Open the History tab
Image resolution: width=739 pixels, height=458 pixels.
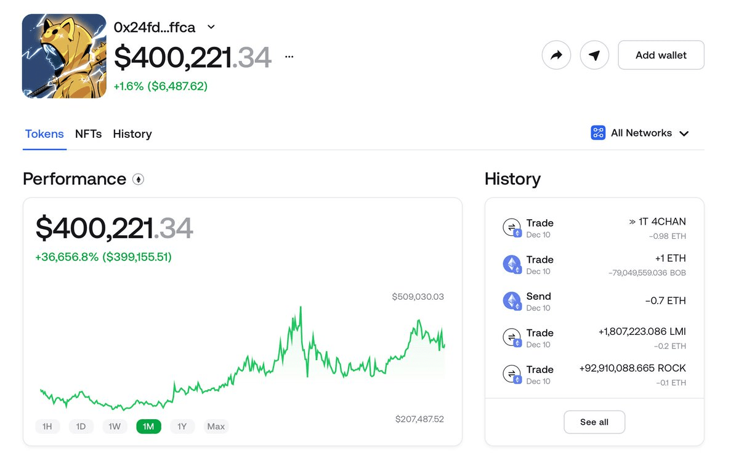click(132, 134)
